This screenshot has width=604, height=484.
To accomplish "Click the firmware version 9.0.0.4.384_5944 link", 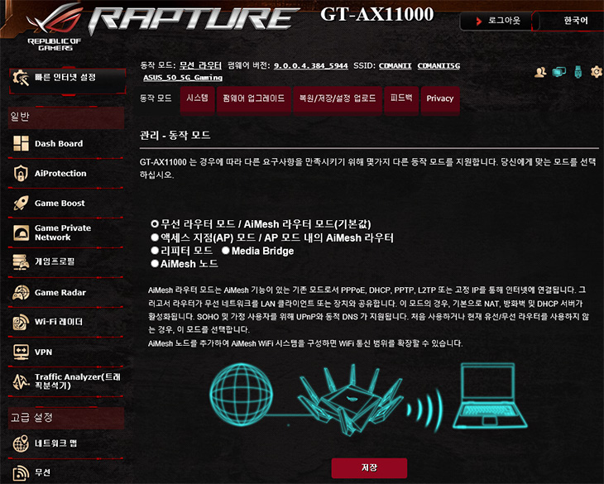I will [x=311, y=66].
